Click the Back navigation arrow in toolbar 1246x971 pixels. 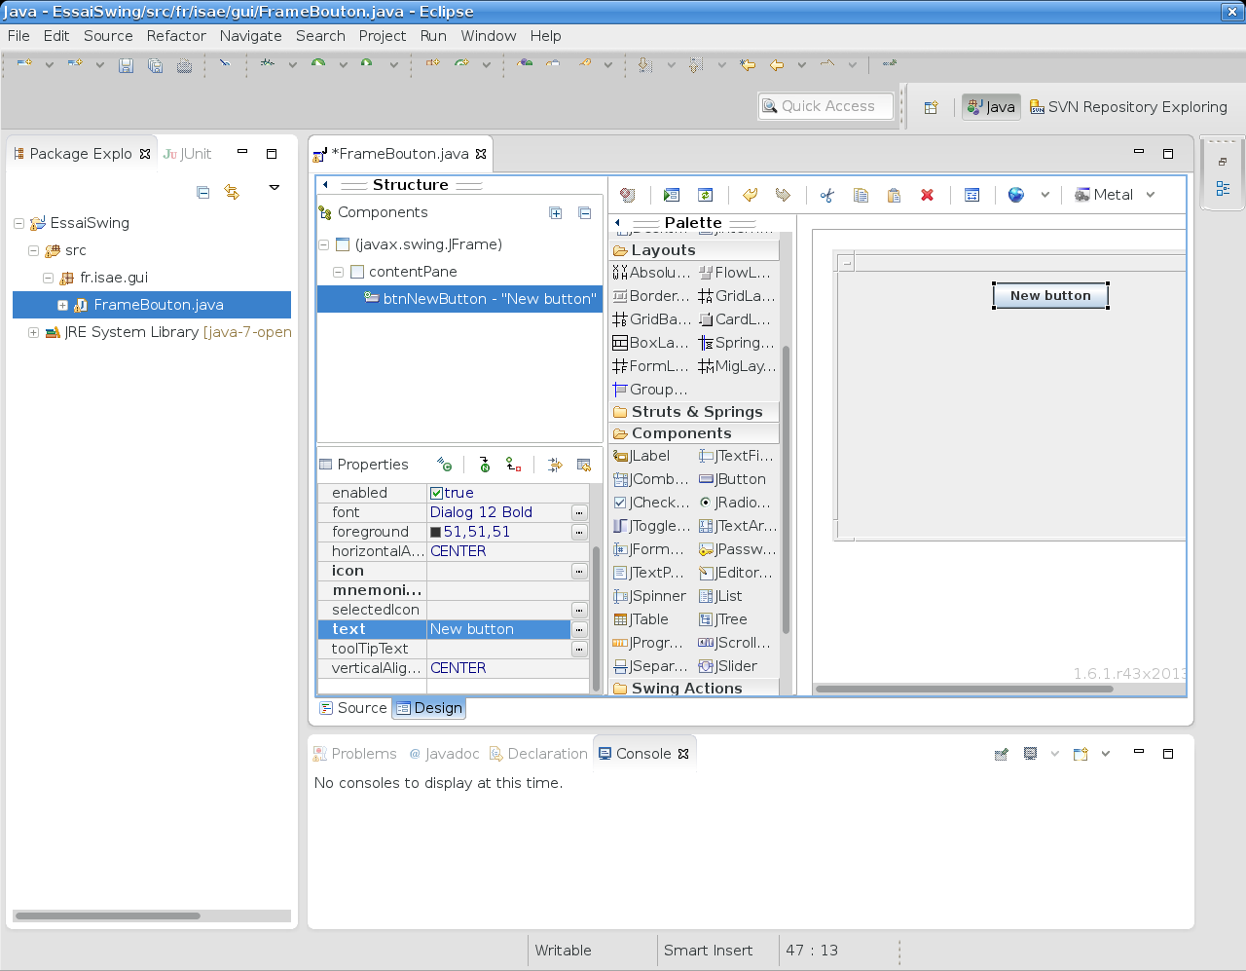[777, 65]
